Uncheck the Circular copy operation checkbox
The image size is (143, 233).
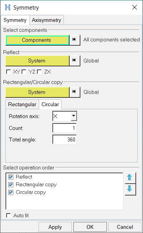pos(11,192)
